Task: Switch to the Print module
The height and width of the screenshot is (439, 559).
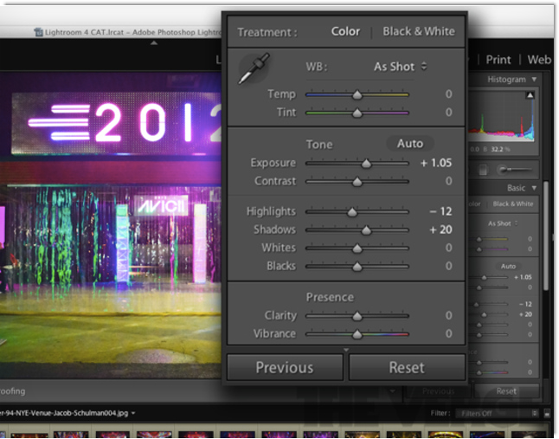Action: (x=498, y=60)
